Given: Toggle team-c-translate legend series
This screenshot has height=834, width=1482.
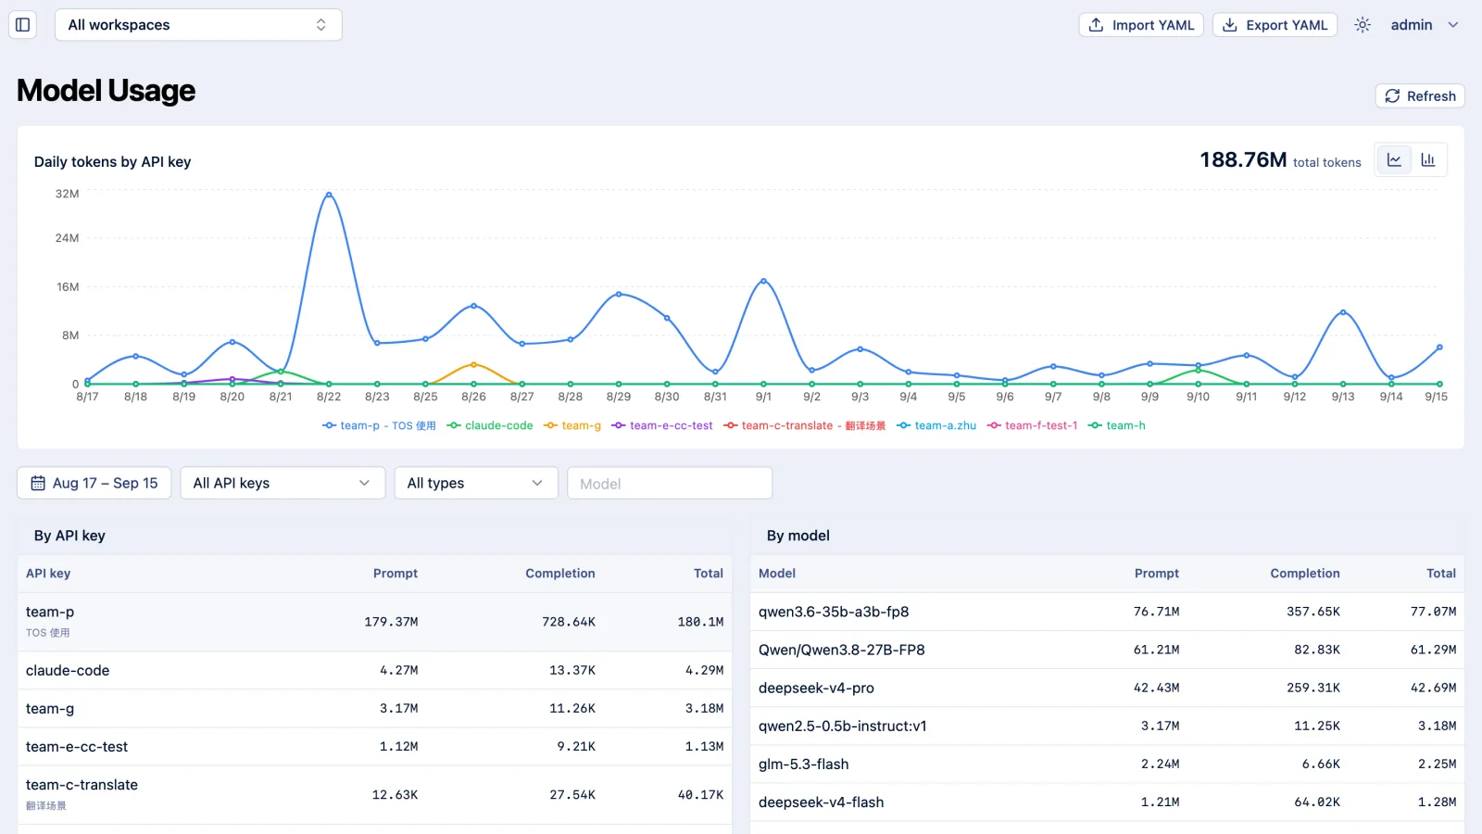Looking at the screenshot, I should tap(805, 425).
